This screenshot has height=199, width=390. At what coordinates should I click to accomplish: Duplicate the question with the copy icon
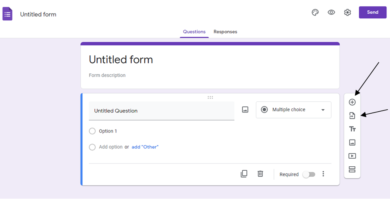pos(244,174)
